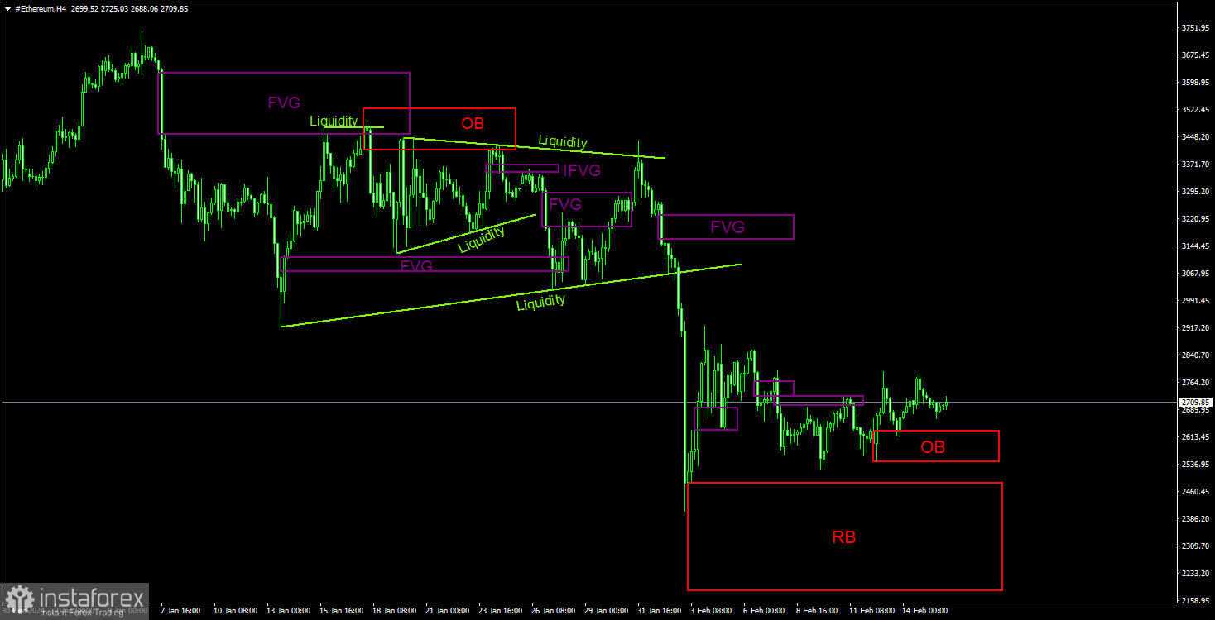Click the 26 Jan 08:00 time label

554,611
